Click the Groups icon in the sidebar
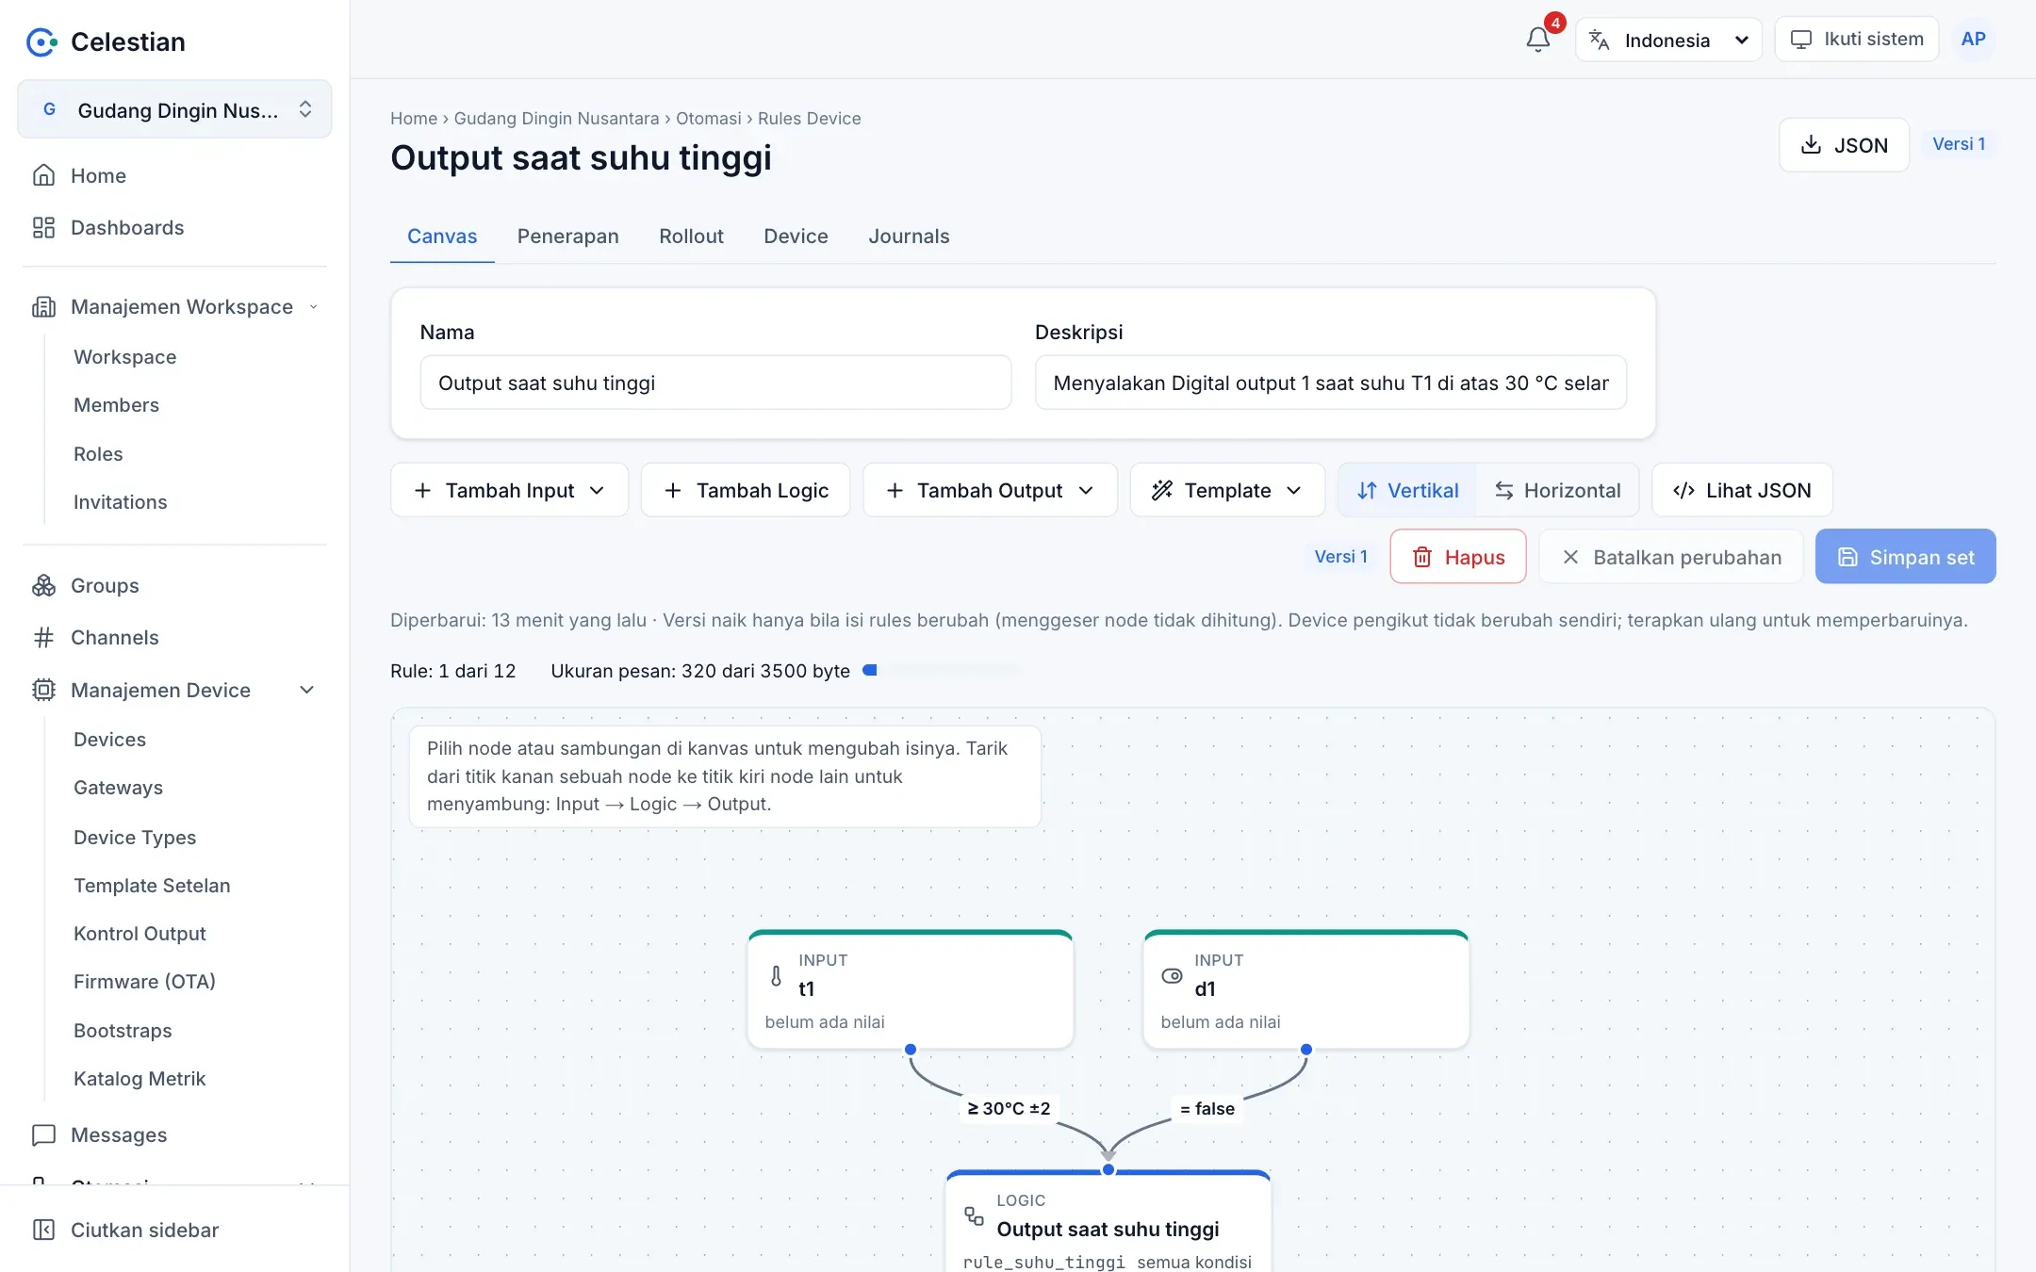 43,585
